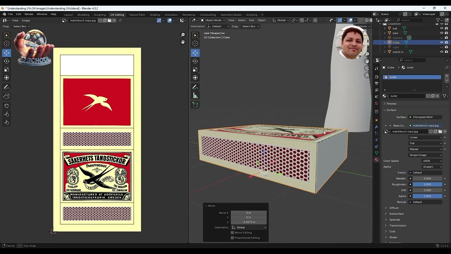Click the Base Color matchbox2 copy.jpg link button
Image resolution: width=451 pixels, height=254 pixels.
[425, 126]
